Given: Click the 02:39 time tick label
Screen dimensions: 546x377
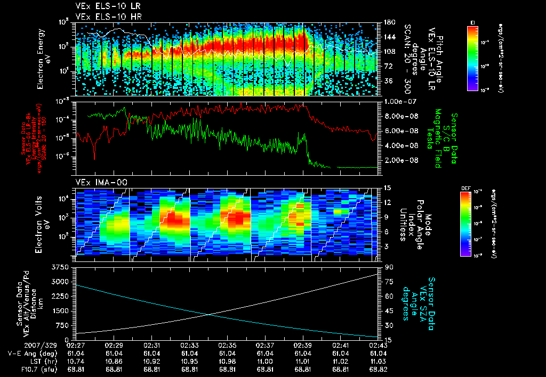Looking at the screenshot, I should 303,346.
